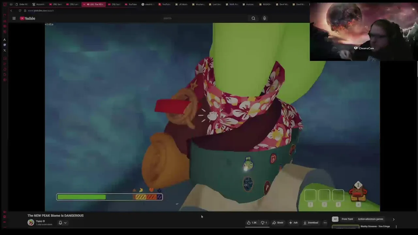Switch to the active 'The NEW' YouTube tab
This screenshot has height=235, width=418.
(x=94, y=4)
